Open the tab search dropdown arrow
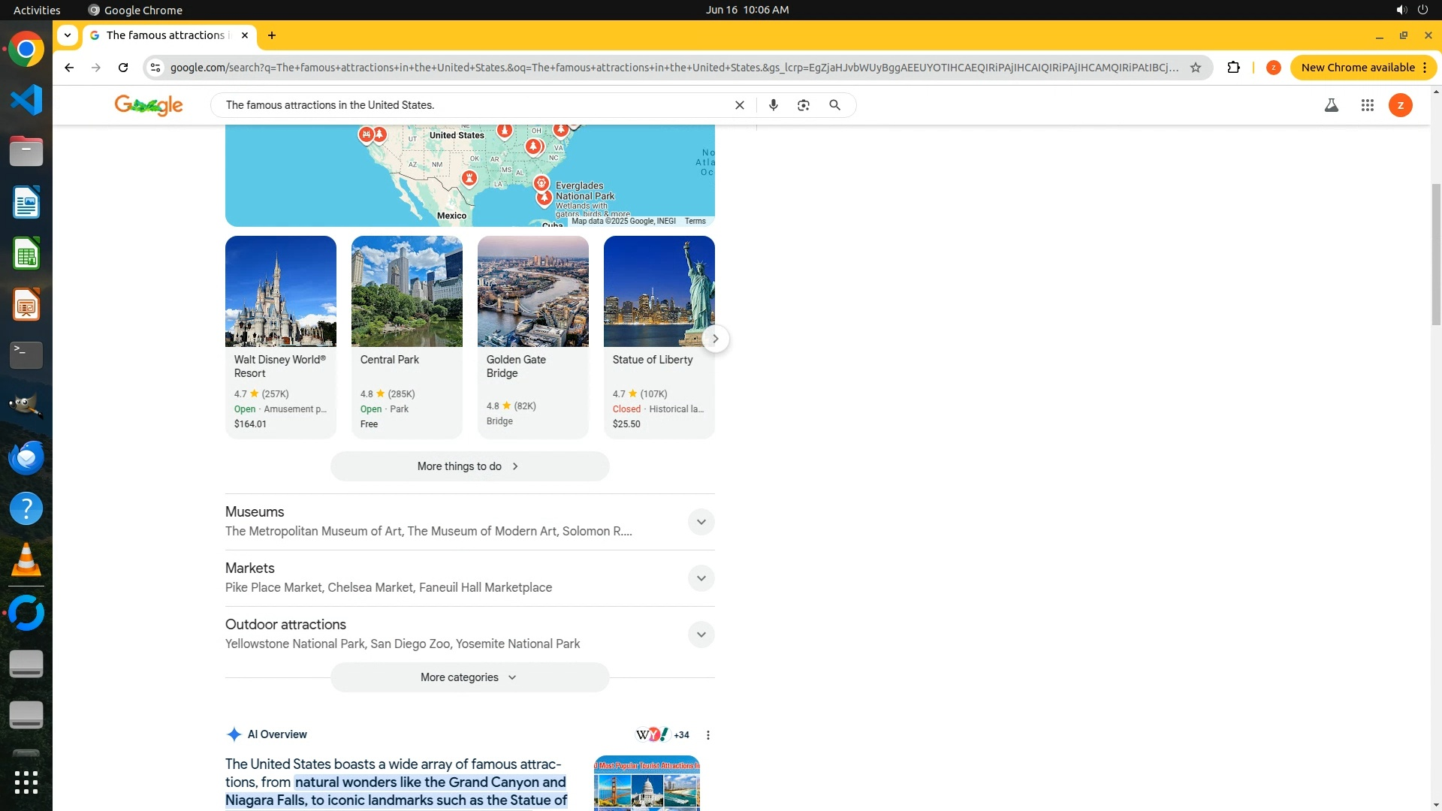This screenshot has height=811, width=1442. (68, 35)
